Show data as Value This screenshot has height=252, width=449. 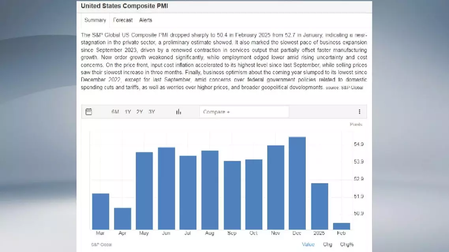[x=308, y=245]
